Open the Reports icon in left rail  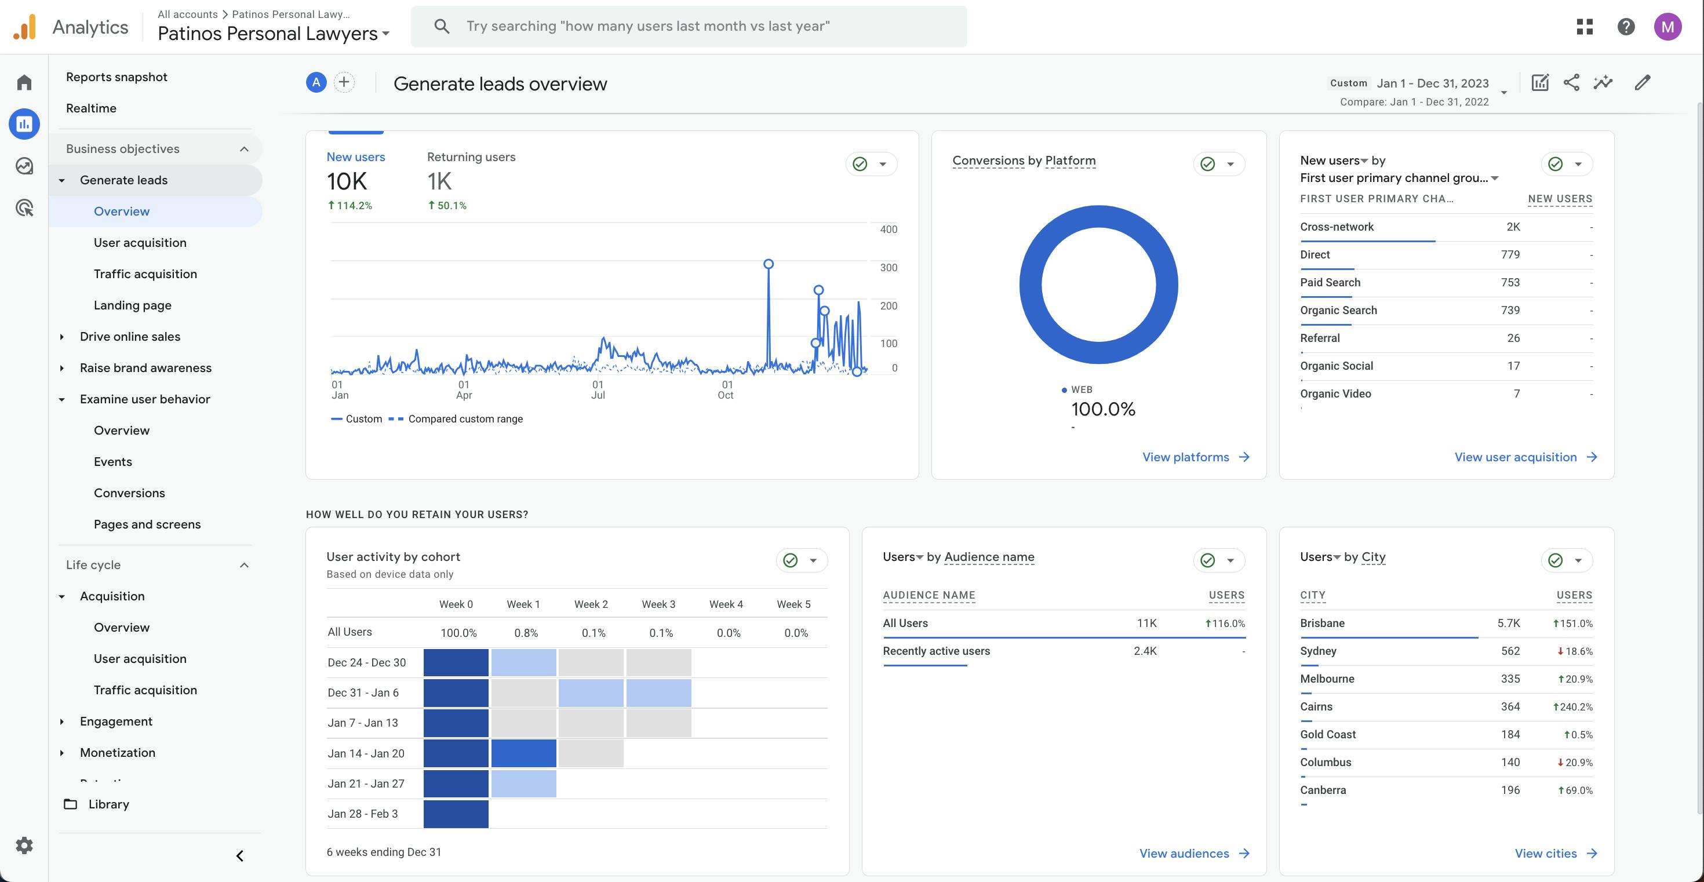tap(24, 123)
